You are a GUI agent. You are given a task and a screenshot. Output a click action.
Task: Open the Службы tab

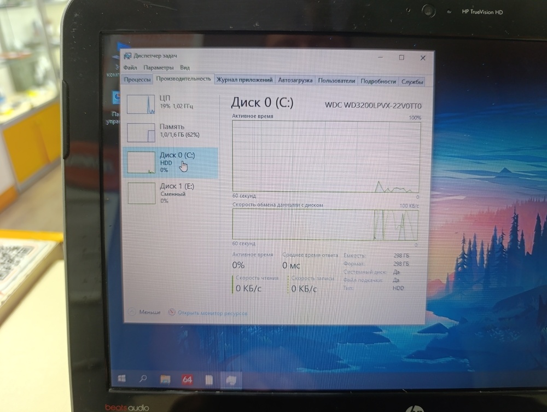tap(412, 82)
